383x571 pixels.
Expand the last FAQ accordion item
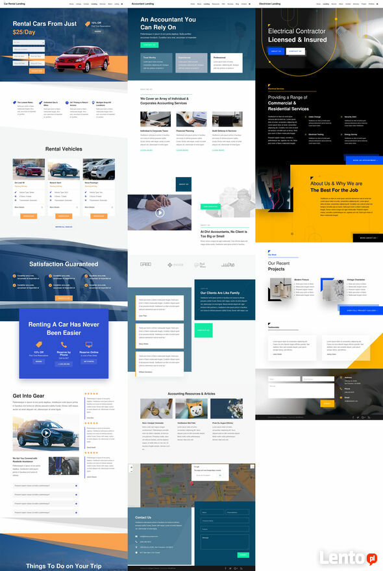tap(45, 513)
